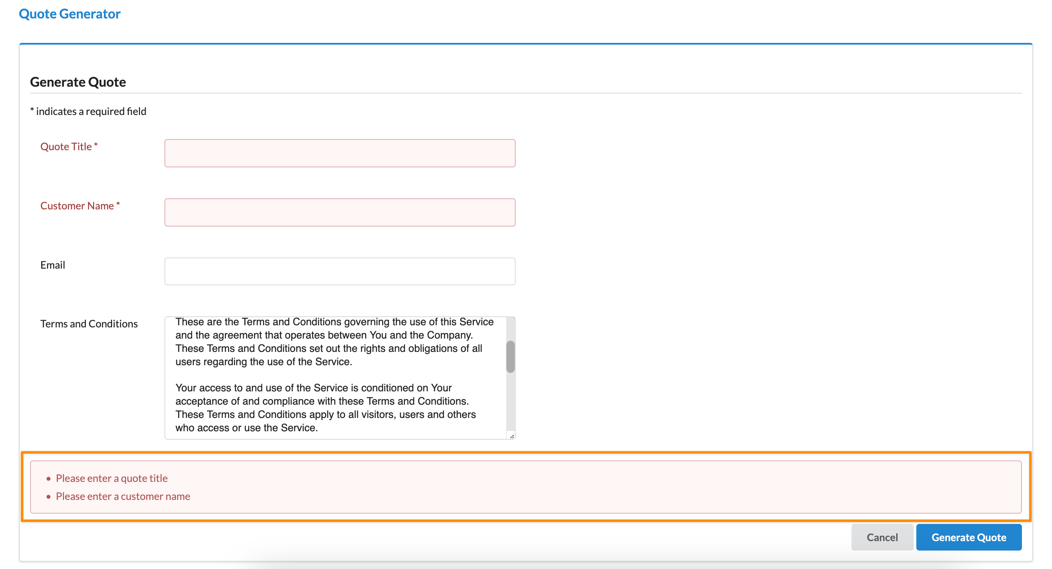Screen dimensions: 1052x569
Task: Click the scrollbar track below the thumb
Action: click(510, 401)
